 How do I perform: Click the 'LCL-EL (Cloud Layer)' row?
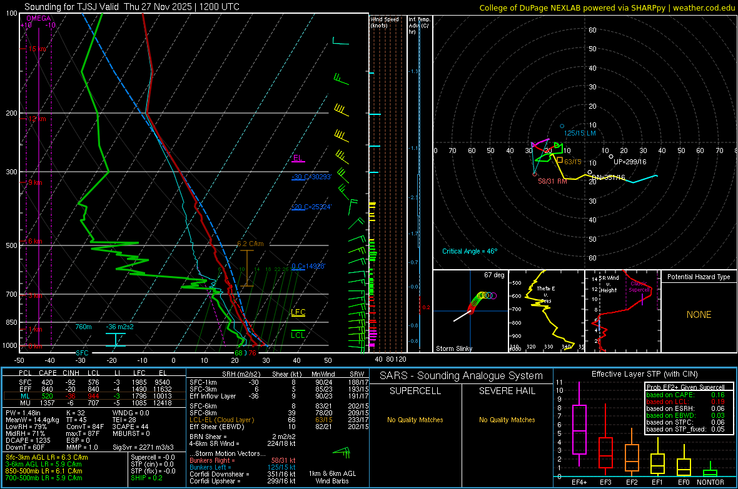click(279, 420)
